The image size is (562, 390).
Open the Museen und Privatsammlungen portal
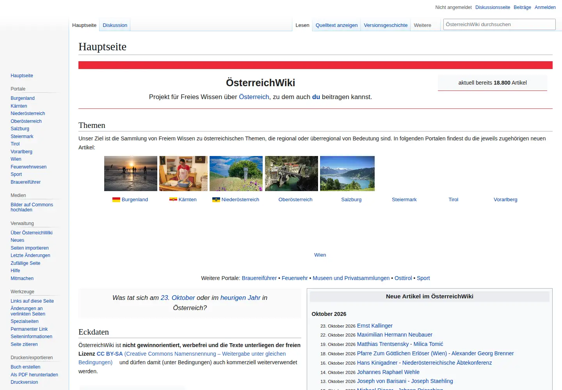click(x=351, y=278)
